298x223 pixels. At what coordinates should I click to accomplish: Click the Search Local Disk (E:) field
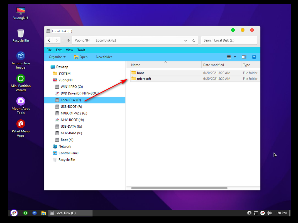[229, 40]
